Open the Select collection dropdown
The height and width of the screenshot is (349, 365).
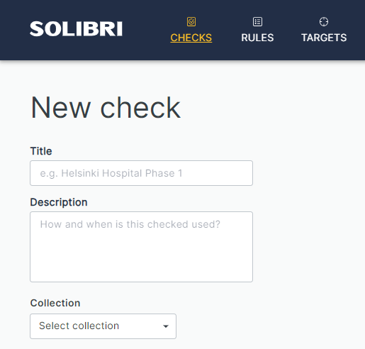click(103, 326)
